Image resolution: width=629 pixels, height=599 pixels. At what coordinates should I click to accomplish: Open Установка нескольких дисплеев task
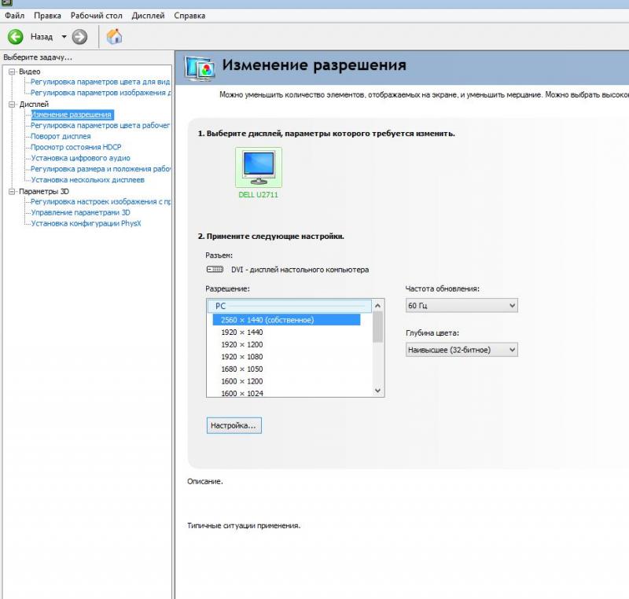88,179
